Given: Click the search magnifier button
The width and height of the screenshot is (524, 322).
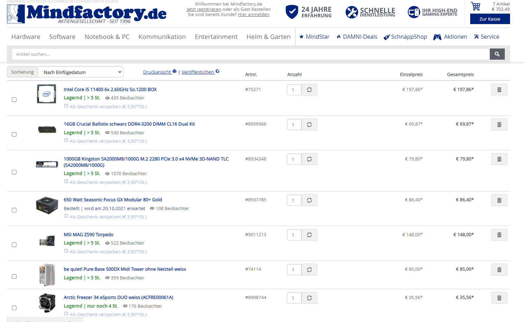Looking at the screenshot, I should point(497,54).
